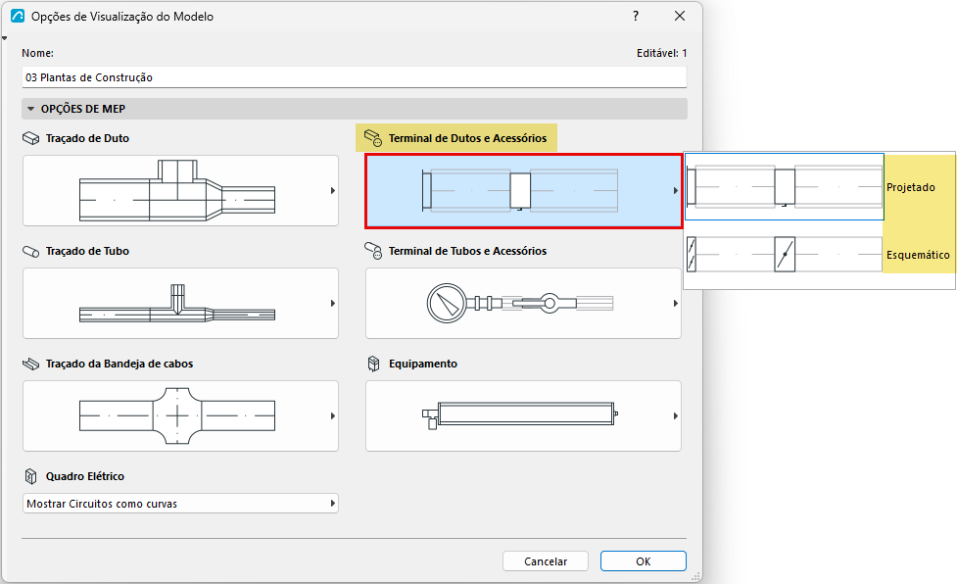Click the Quadro Elétrico heading text
Viewport: 957px width, 584px height.
pyautogui.click(x=85, y=476)
